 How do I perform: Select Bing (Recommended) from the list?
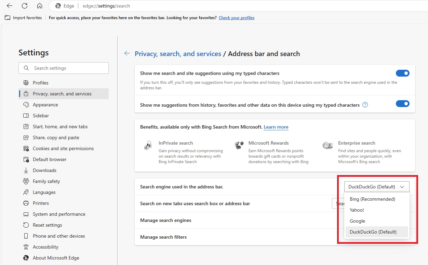point(377,199)
